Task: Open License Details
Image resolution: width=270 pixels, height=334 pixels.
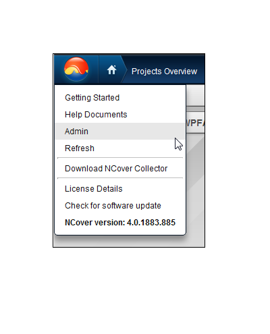Action: pyautogui.click(x=94, y=189)
